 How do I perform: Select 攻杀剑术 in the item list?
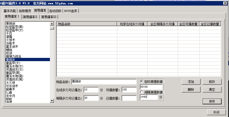pos(28,86)
